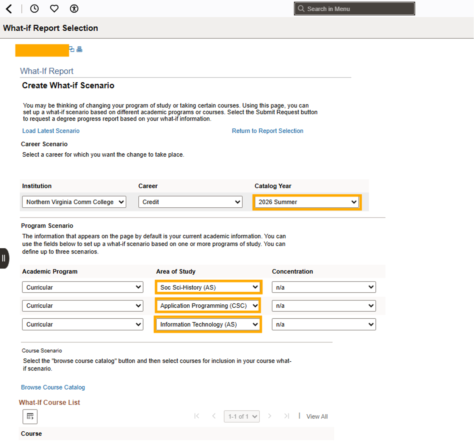Open page in new window icon
This screenshot has height=444, width=474.
[72, 49]
